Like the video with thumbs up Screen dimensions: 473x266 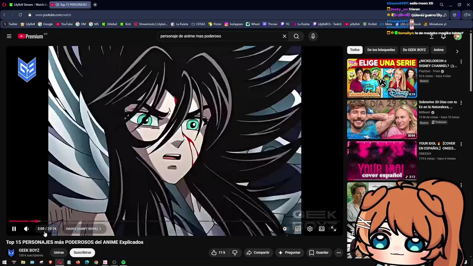point(218,252)
